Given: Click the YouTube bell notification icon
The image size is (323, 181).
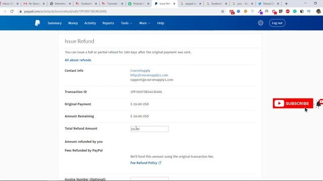Looking at the screenshot, I should [x=318, y=104].
